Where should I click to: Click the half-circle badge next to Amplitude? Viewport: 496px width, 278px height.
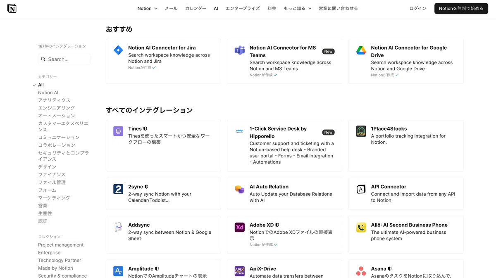click(x=157, y=269)
